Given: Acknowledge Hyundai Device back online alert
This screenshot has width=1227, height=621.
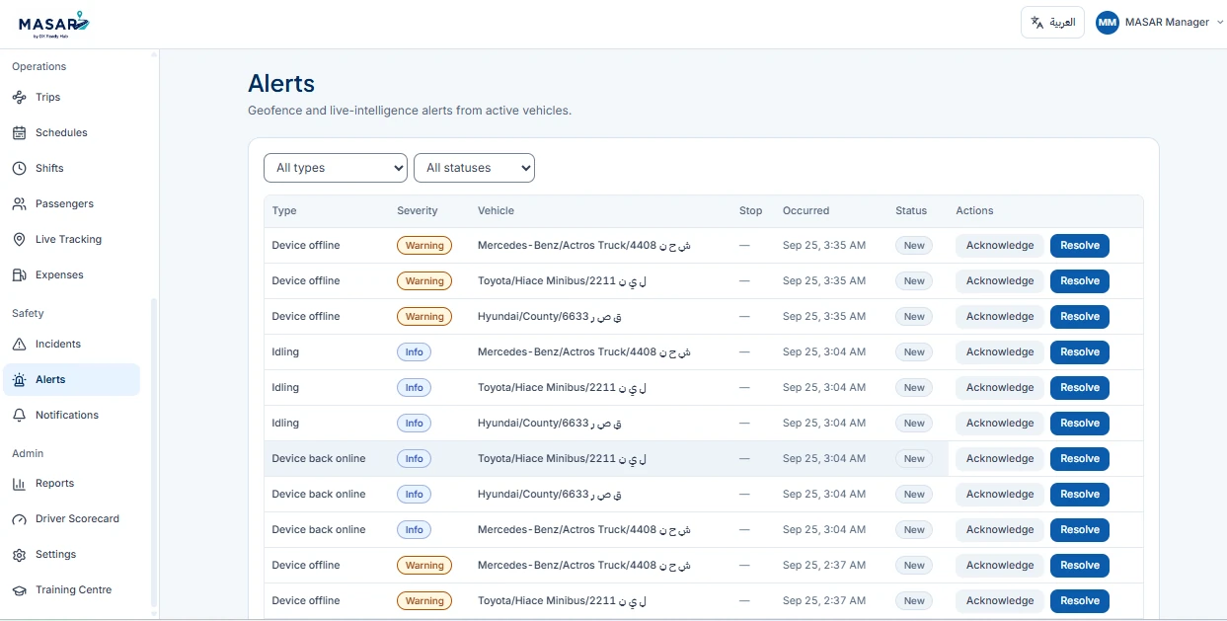Looking at the screenshot, I should pyautogui.click(x=1000, y=495).
